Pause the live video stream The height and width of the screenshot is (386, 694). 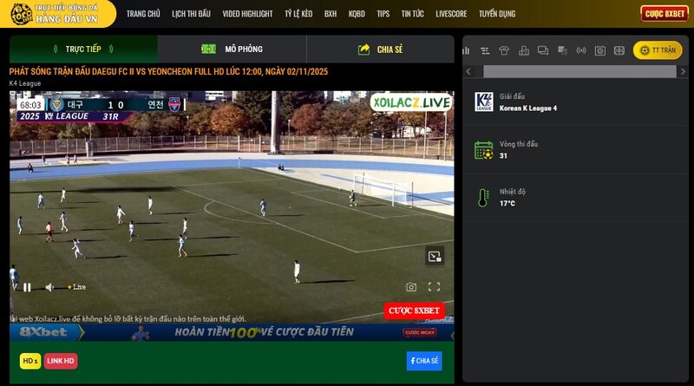pos(27,287)
